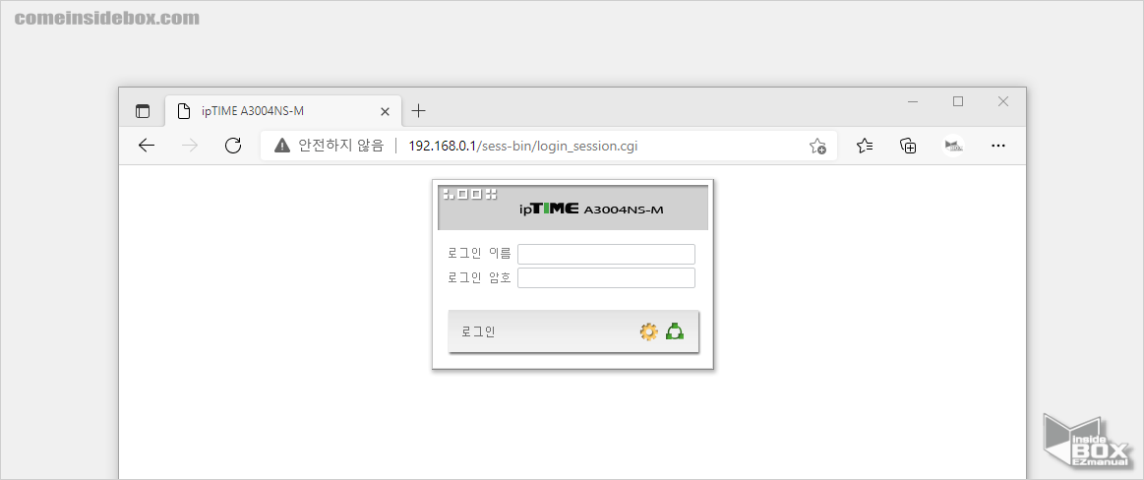This screenshot has height=480, width=1144.
Task: Open the vertical tabs panel icon
Action: click(x=143, y=111)
